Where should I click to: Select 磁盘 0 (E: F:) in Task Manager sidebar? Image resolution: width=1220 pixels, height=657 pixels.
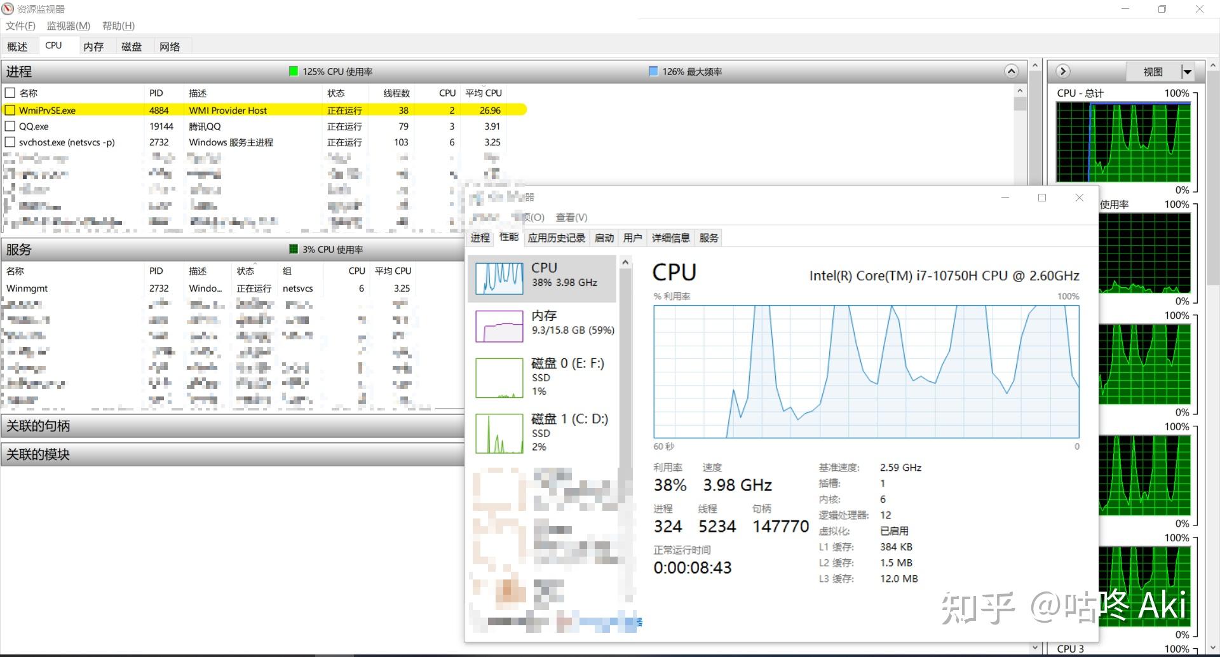coord(543,376)
